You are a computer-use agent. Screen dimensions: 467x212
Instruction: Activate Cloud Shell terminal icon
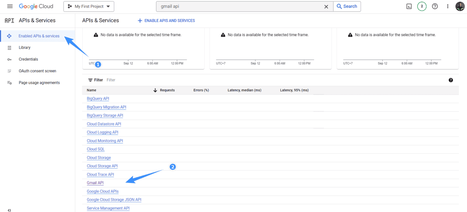point(409,6)
